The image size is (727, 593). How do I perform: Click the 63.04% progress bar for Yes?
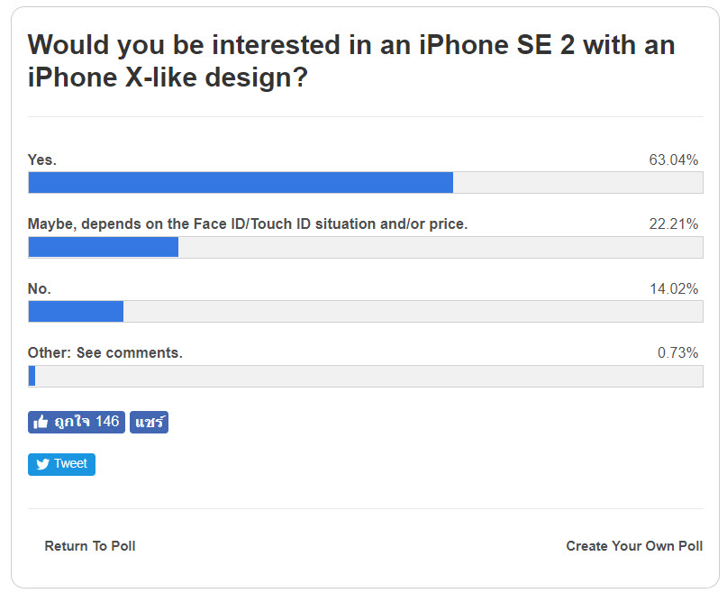pos(241,182)
